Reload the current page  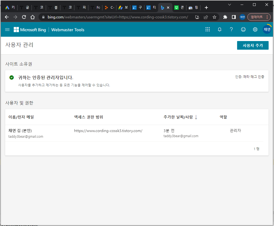click(24, 17)
